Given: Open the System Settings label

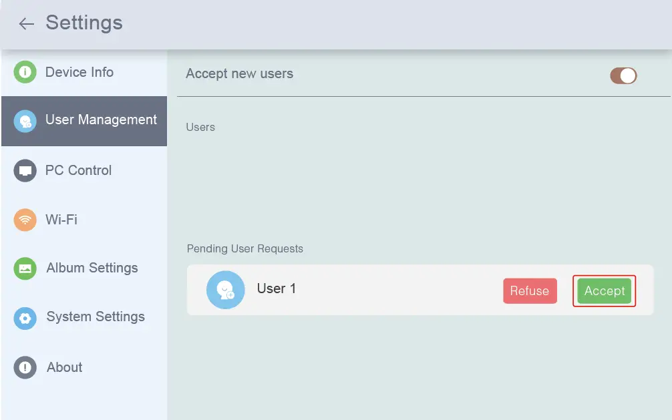Looking at the screenshot, I should pos(96,317).
